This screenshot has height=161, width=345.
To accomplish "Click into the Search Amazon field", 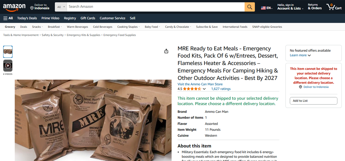I will click(156, 7).
